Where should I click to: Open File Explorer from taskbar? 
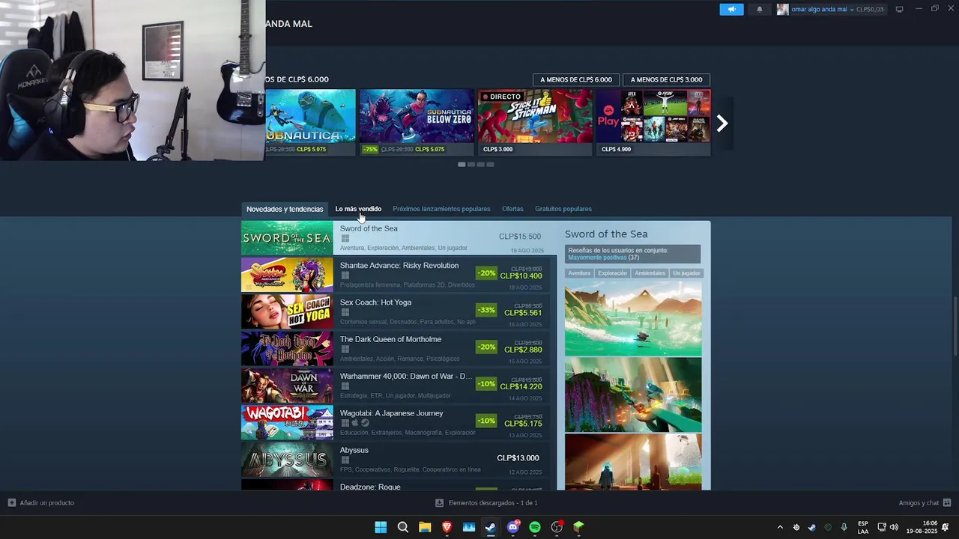[x=425, y=527]
